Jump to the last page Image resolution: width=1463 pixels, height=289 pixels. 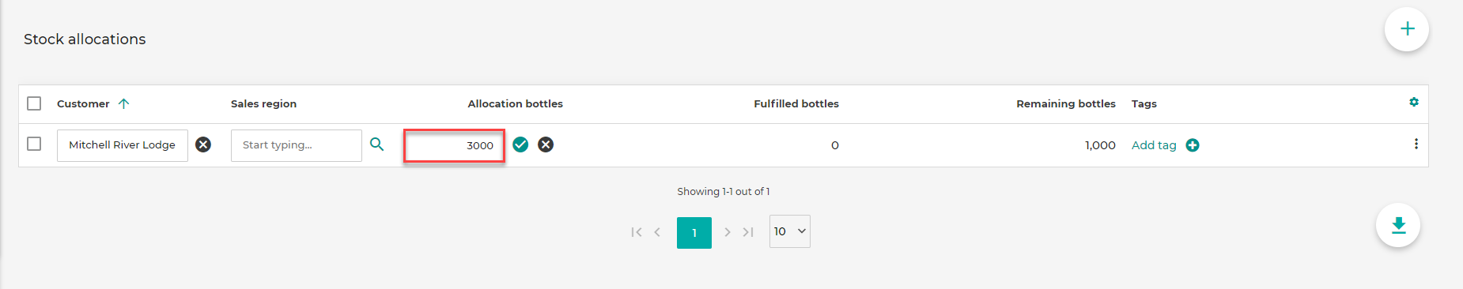tap(748, 232)
